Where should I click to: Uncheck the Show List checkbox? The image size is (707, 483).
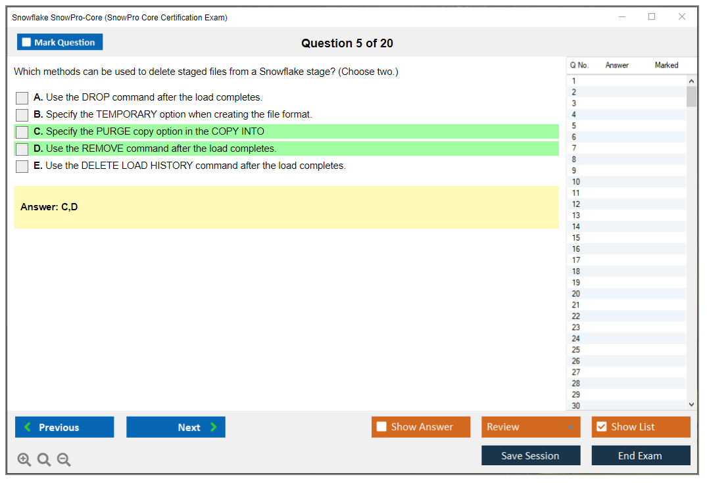(x=601, y=427)
